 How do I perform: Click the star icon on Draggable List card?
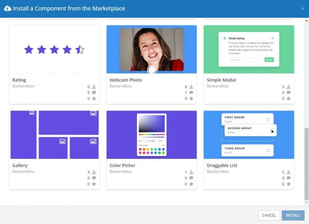tap(289, 184)
